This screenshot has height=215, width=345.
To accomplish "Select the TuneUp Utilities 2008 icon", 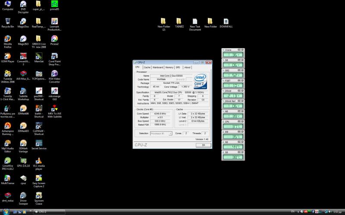I will point(8,77).
